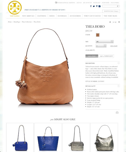Open the Size dropdown
Screen dimensions: 126x152
coord(105,42)
